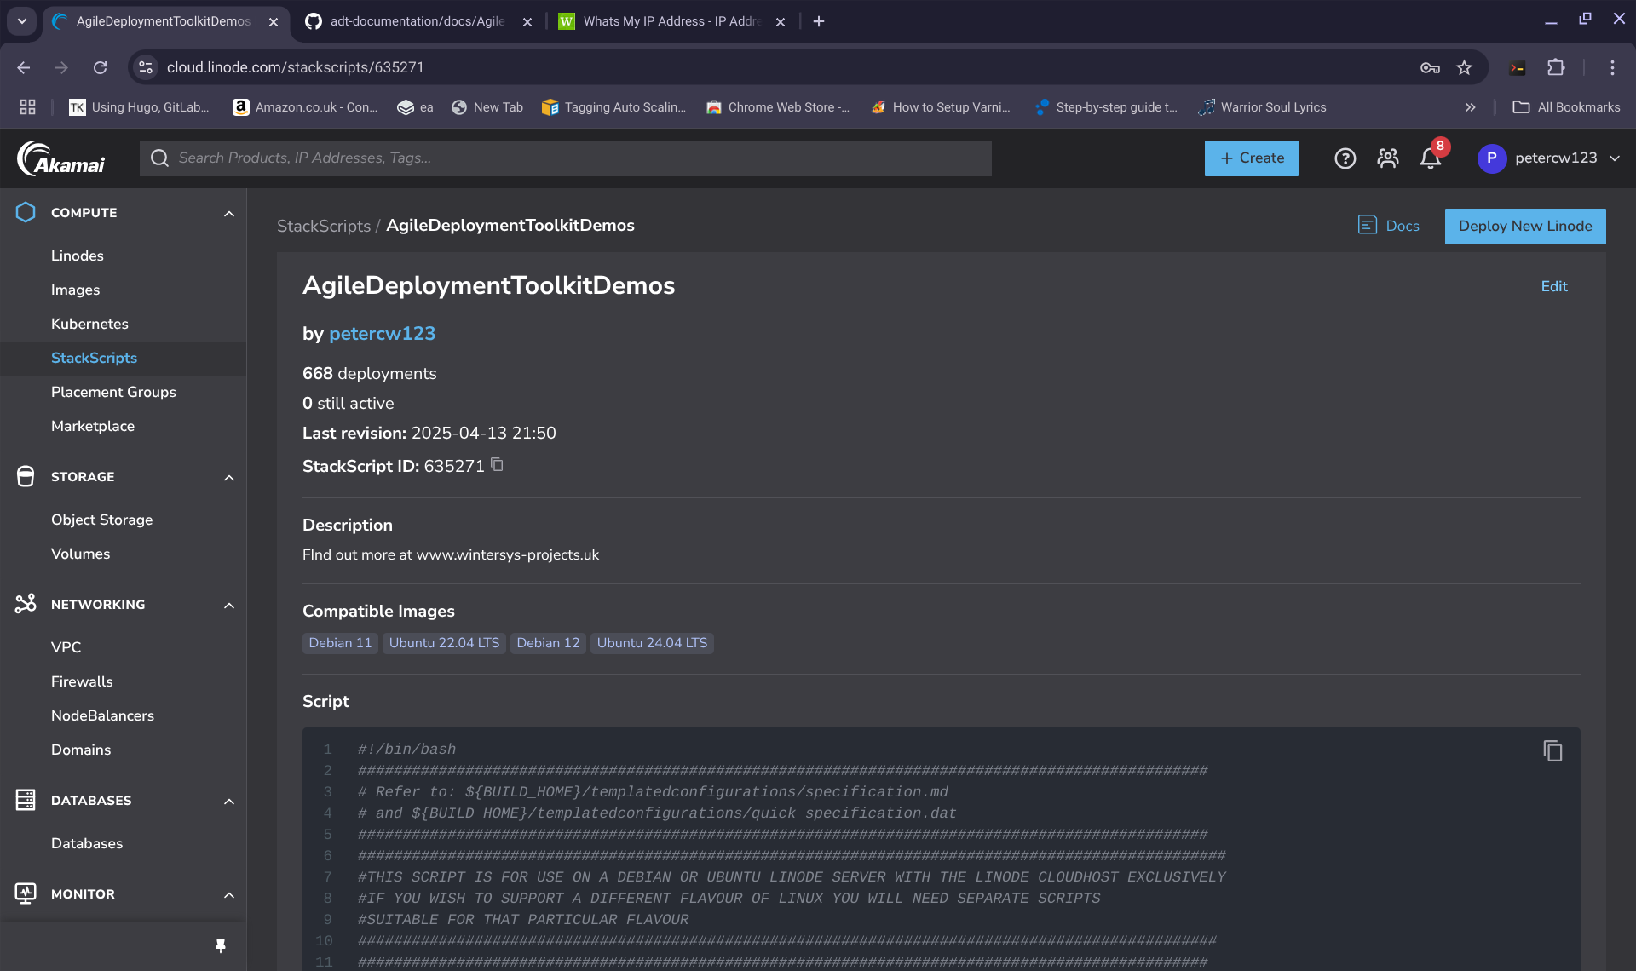Open the password manager key icon
Viewport: 1636px width, 971px height.
1430,67
